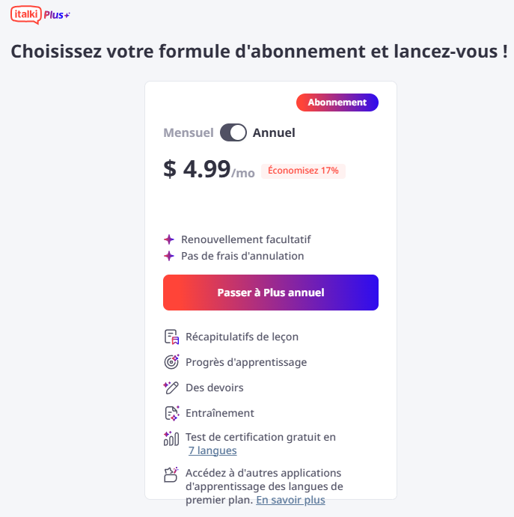Image resolution: width=514 pixels, height=517 pixels.
Task: Click the Entraînement practice icon
Action: click(x=171, y=413)
